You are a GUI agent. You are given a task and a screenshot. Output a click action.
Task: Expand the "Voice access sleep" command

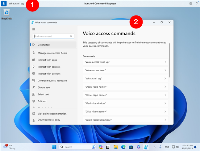(126, 70)
